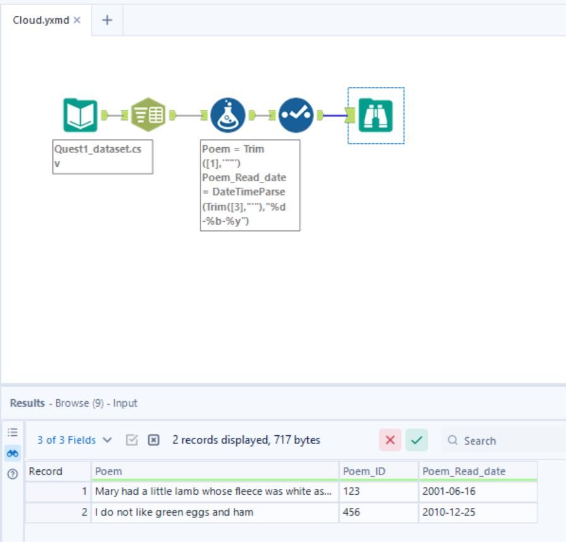Expand the '3 of 3 Fields' dropdown
The width and height of the screenshot is (566, 542).
coord(74,440)
